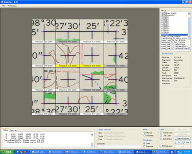The image size is (192, 154).
Task: Click the QUAD-G icon in the title bar
Action: (2, 2)
